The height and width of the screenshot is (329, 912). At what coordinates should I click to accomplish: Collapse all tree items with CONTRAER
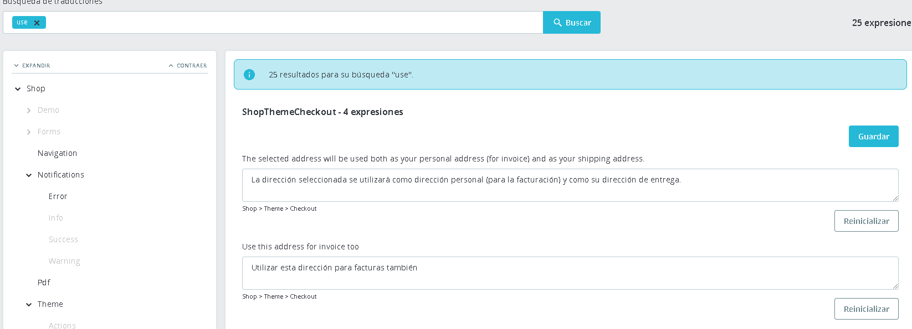188,65
